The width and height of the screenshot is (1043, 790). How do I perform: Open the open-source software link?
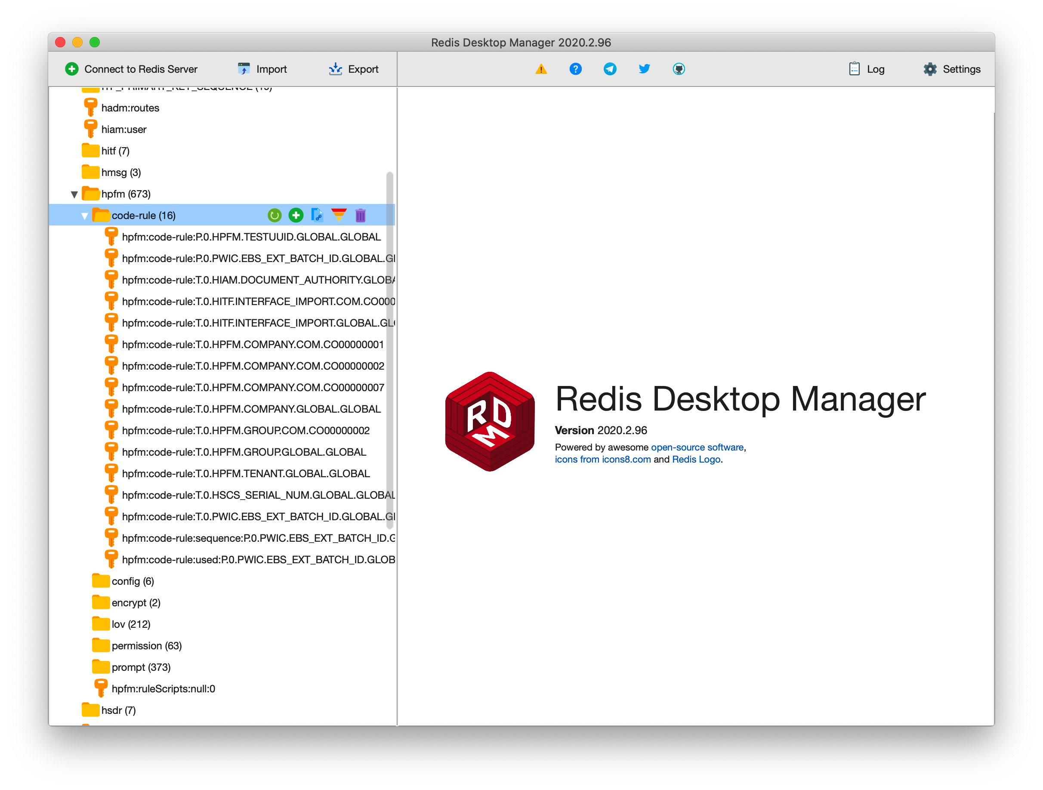697,447
